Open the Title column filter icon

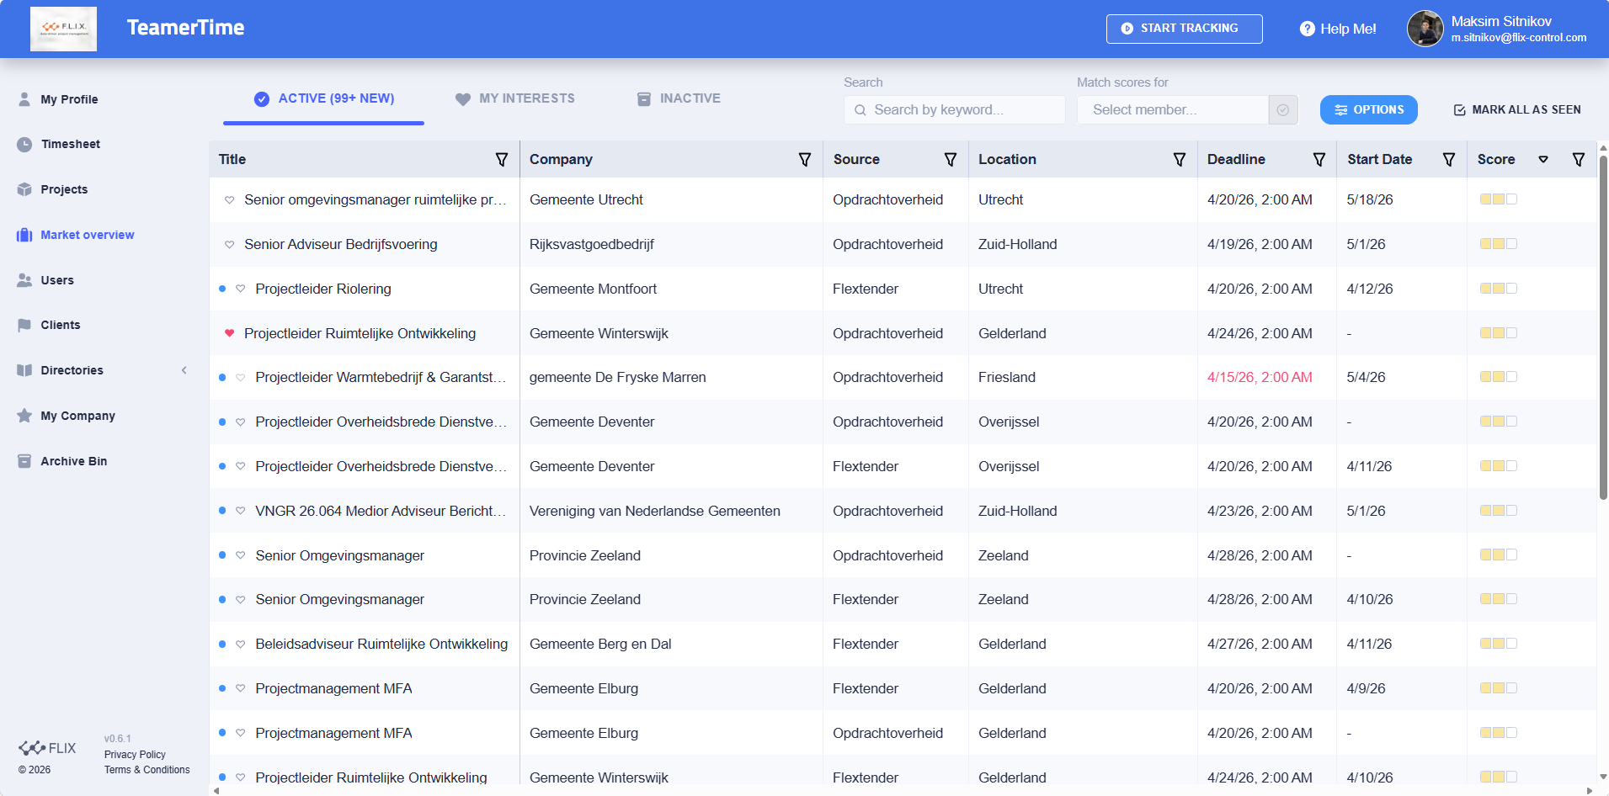pyautogui.click(x=502, y=159)
